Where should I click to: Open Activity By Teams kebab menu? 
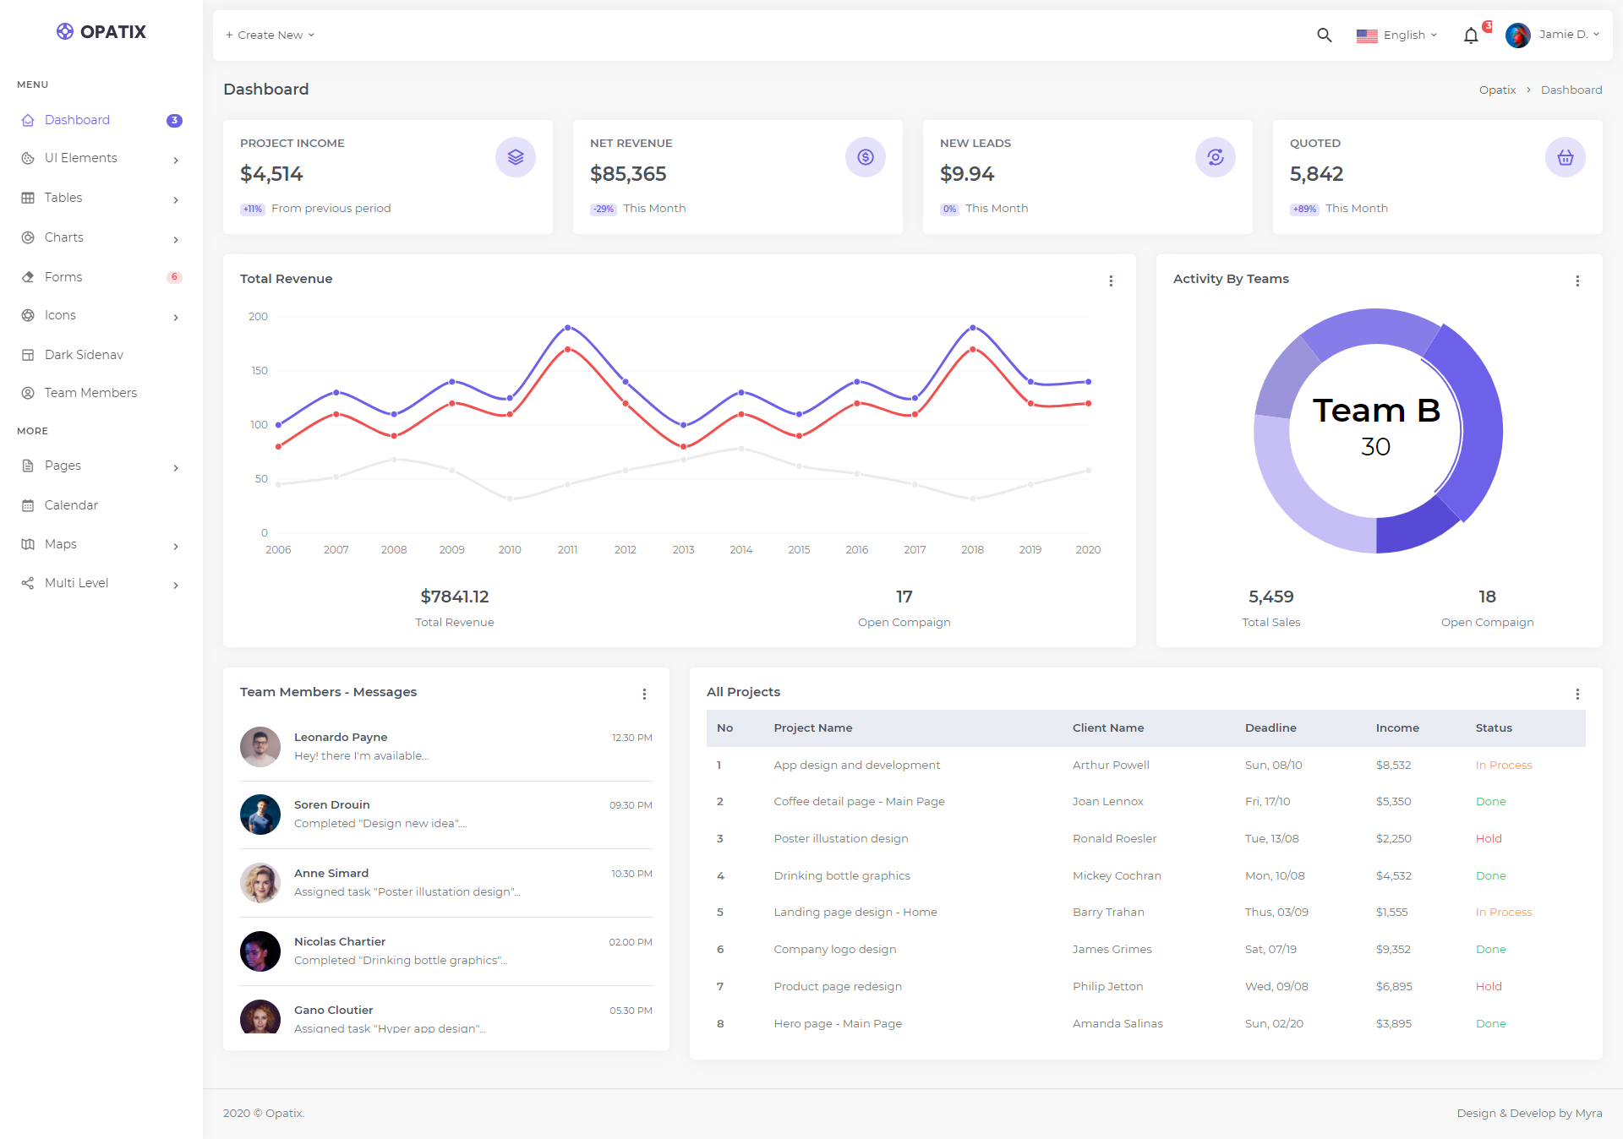[1577, 281]
